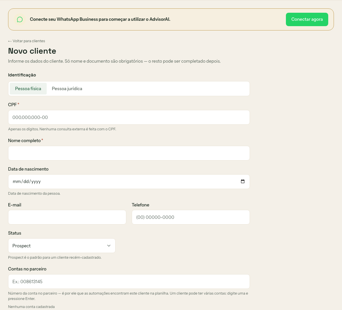Click the text Nenhuma conta cadastrada
Screen dimensions: 342x310
pos(31,307)
